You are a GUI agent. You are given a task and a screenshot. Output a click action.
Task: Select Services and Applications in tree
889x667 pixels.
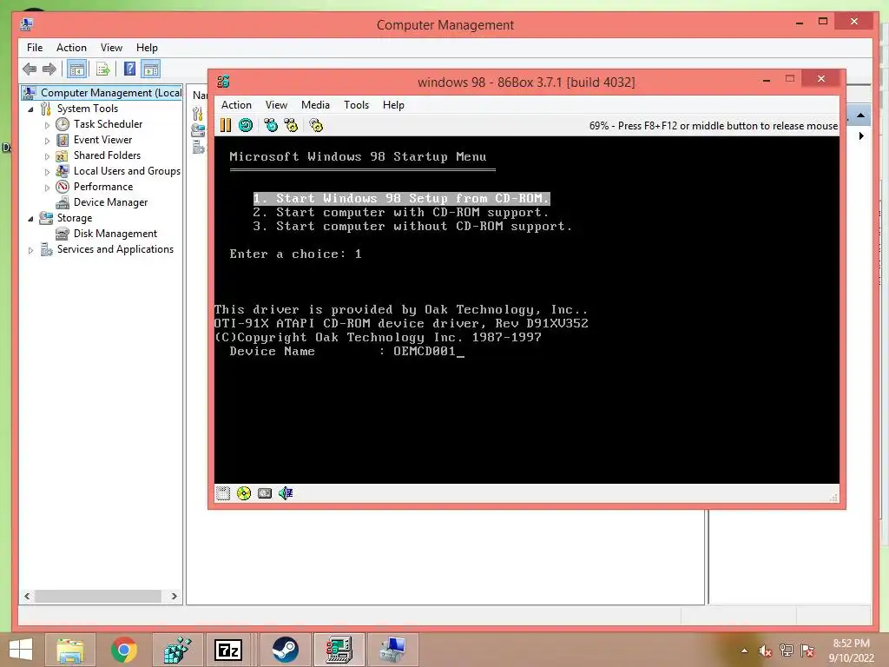[115, 249]
